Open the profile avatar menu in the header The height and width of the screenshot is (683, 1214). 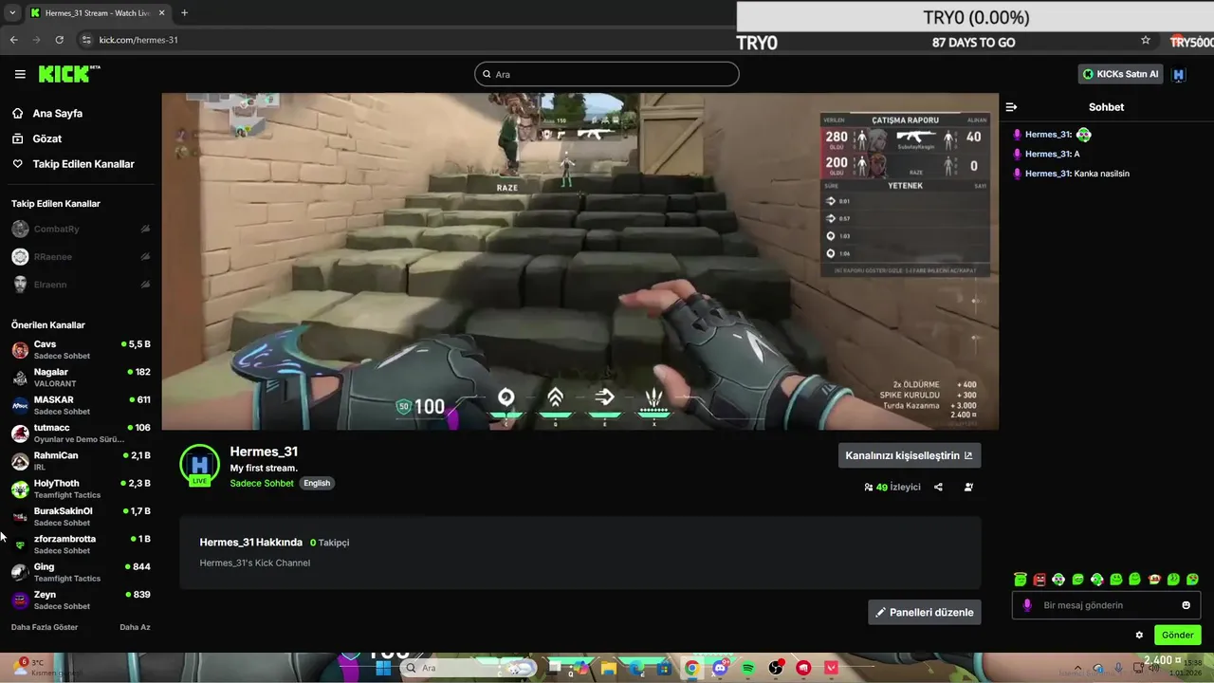(1179, 74)
